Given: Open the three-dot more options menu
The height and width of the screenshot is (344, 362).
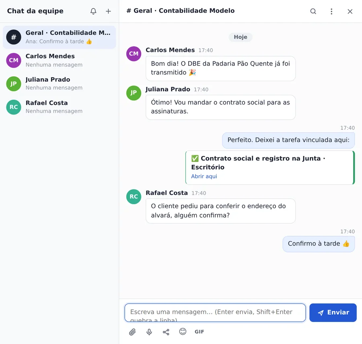Looking at the screenshot, I should tap(331, 11).
